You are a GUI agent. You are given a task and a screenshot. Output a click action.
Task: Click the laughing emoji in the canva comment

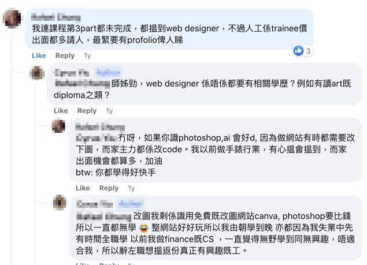pos(144,228)
